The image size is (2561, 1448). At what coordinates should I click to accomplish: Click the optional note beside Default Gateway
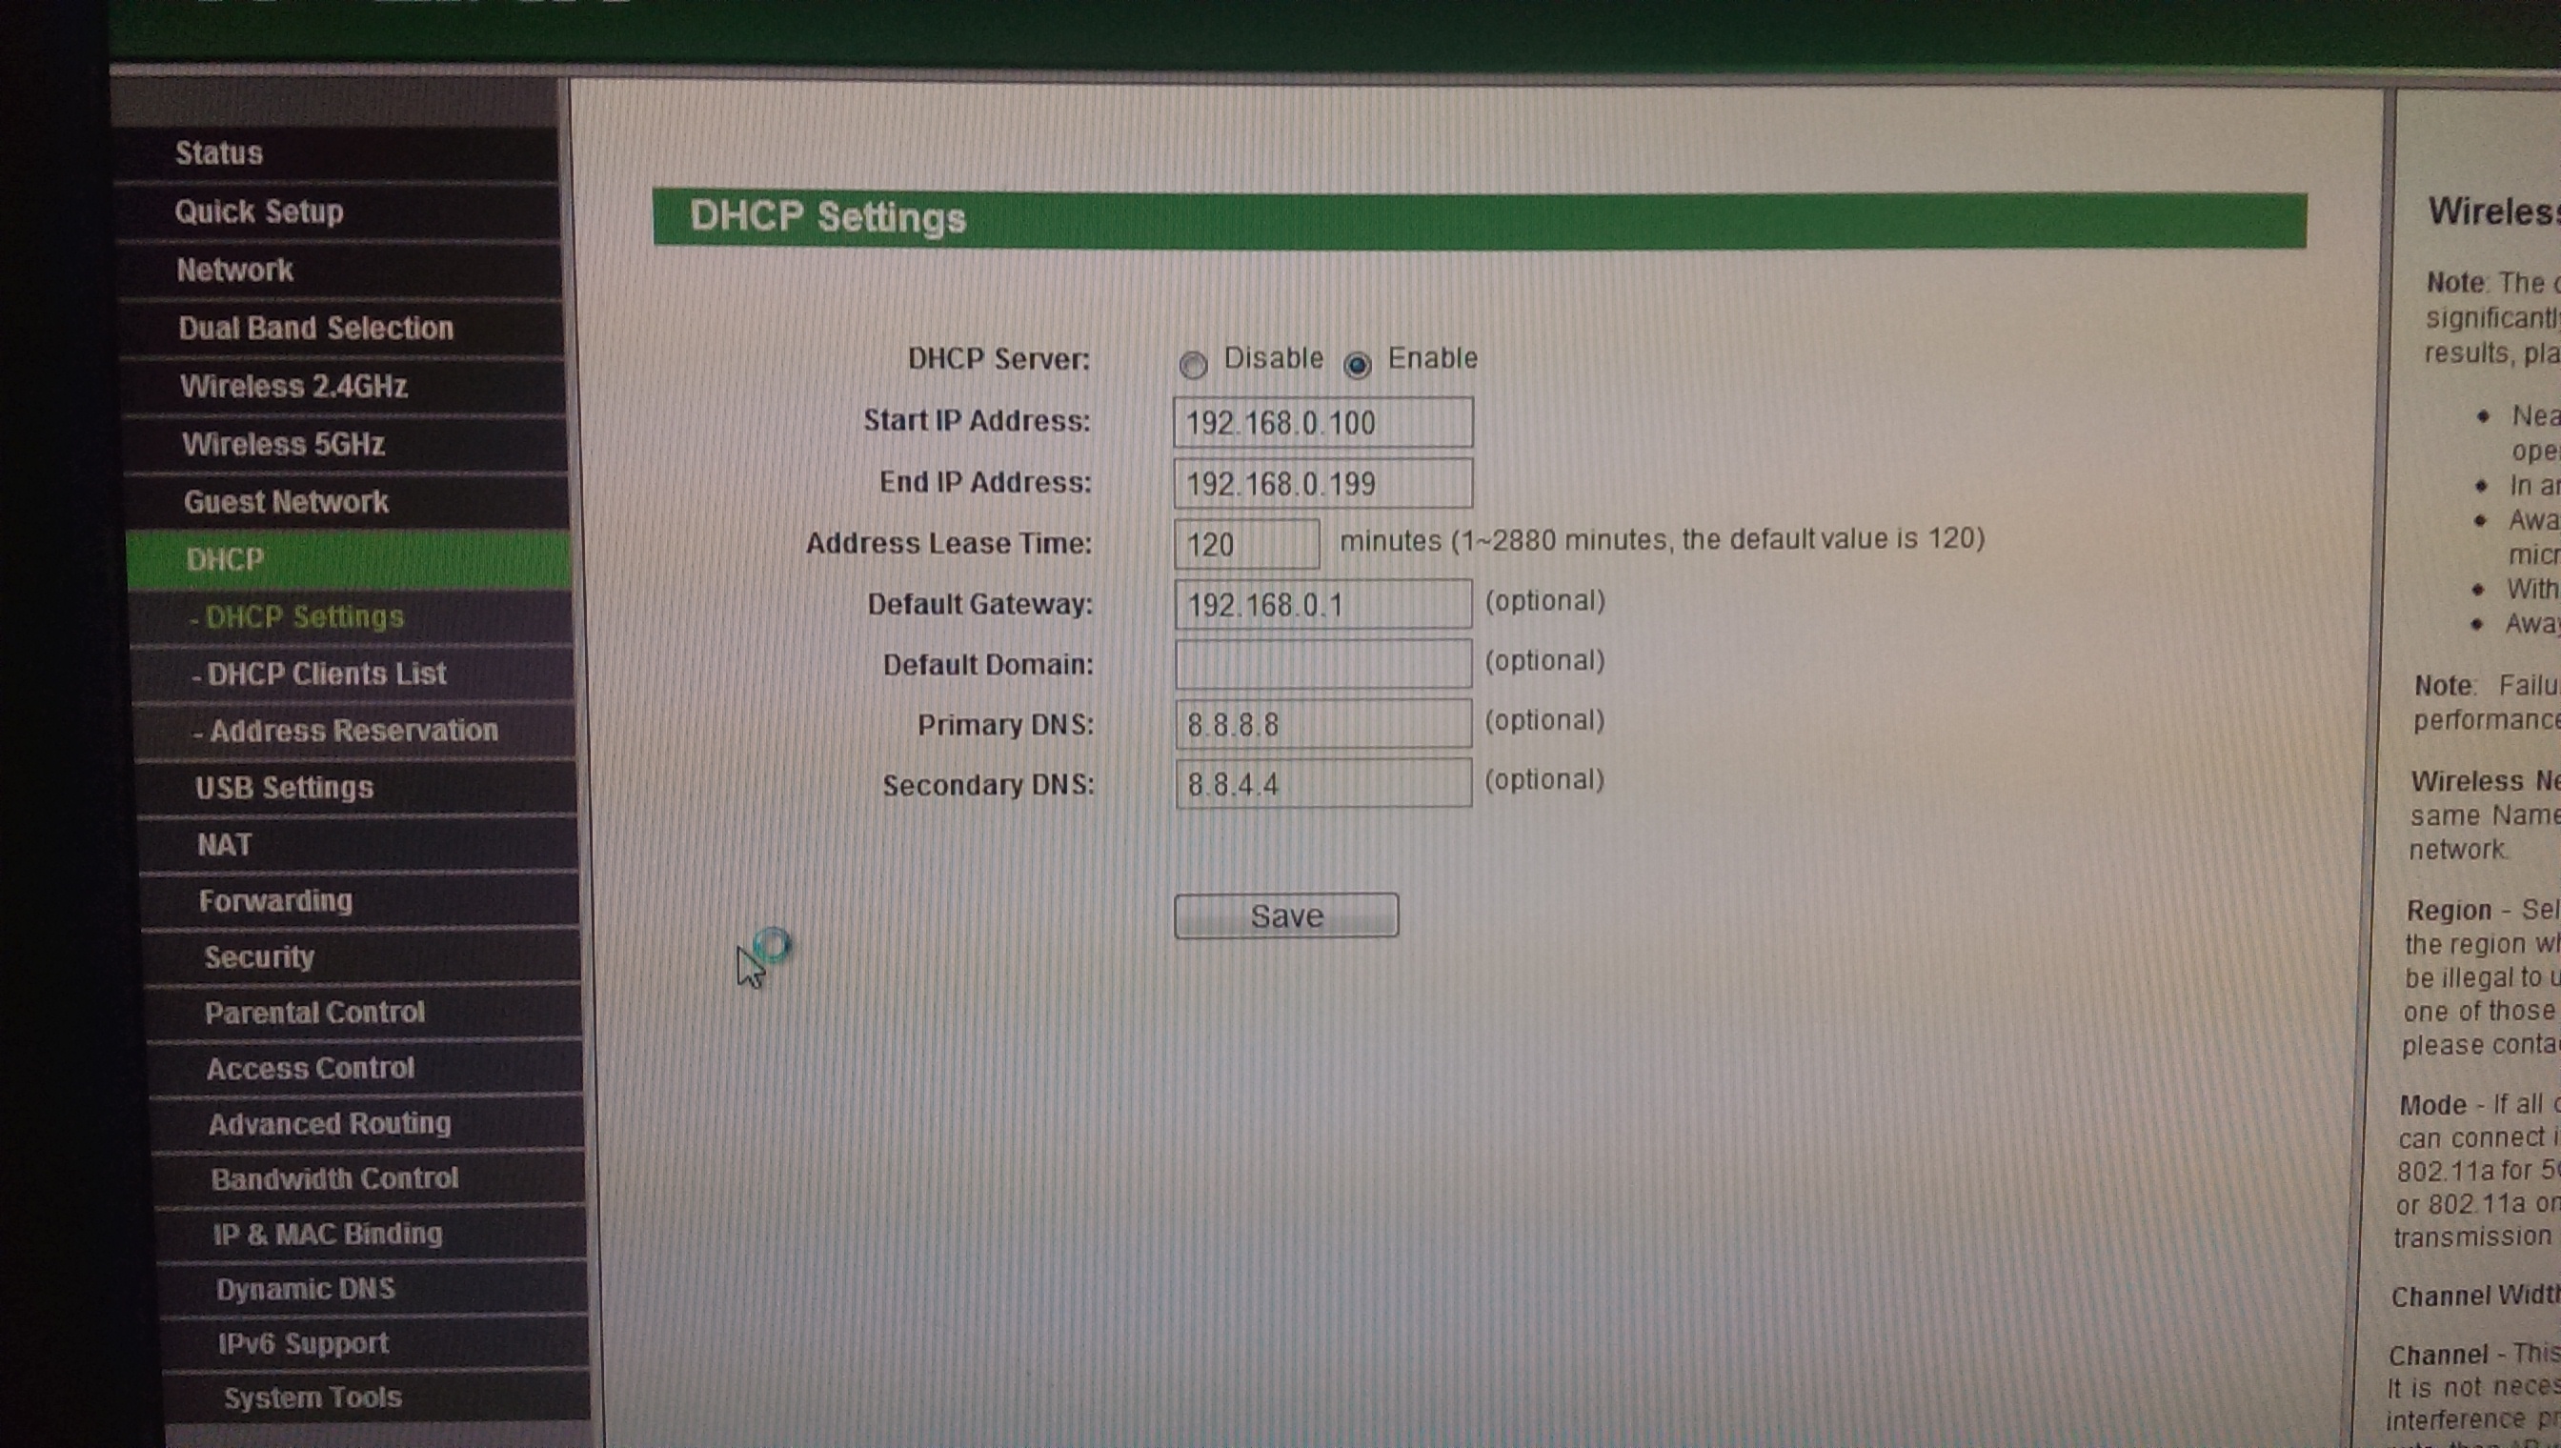pos(1545,601)
